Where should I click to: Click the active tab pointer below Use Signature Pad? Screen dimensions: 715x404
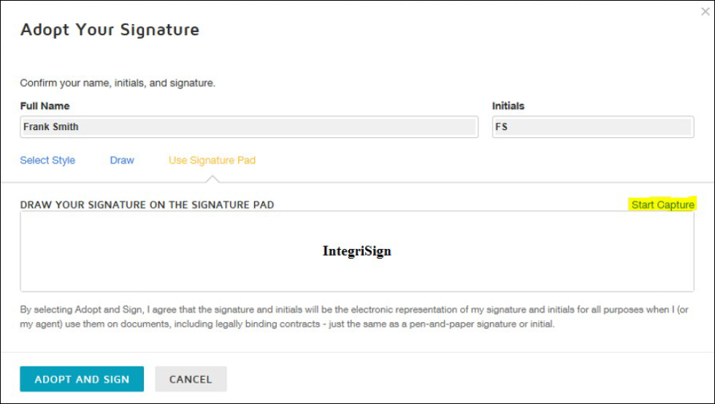pos(212,179)
